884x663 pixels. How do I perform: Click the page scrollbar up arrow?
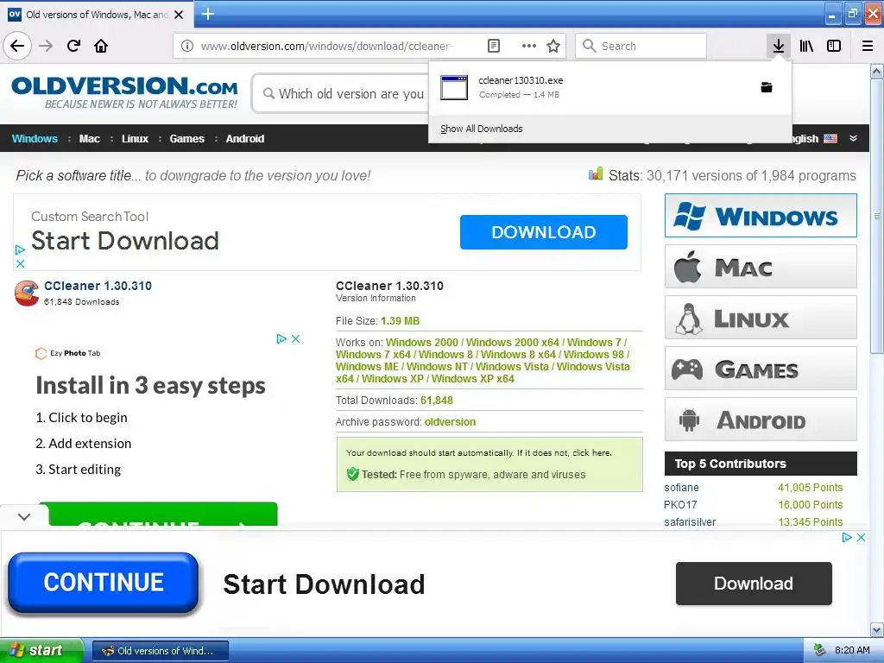tap(877, 72)
